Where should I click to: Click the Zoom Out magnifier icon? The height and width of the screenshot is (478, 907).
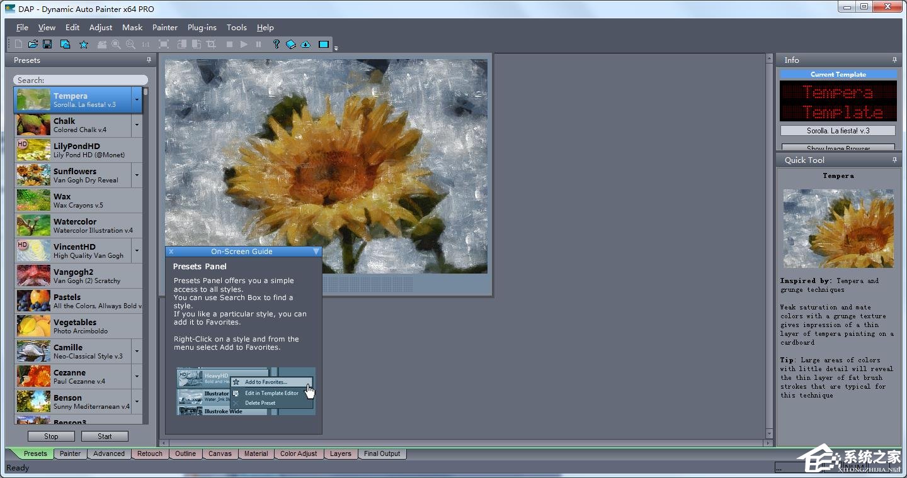tap(130, 44)
